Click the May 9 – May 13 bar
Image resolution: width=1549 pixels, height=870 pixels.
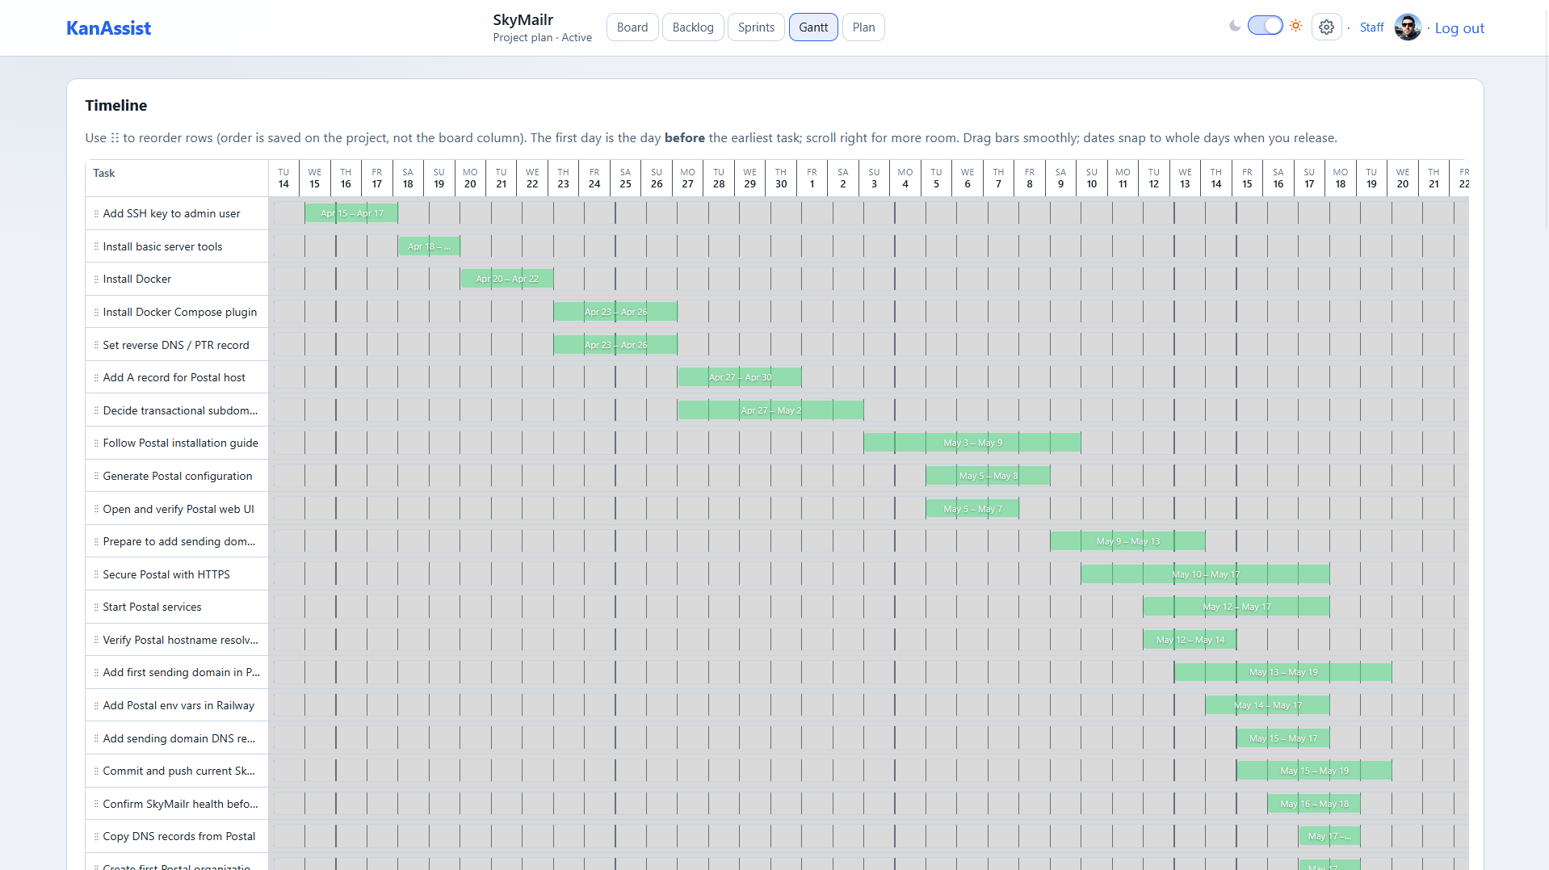click(x=1128, y=541)
